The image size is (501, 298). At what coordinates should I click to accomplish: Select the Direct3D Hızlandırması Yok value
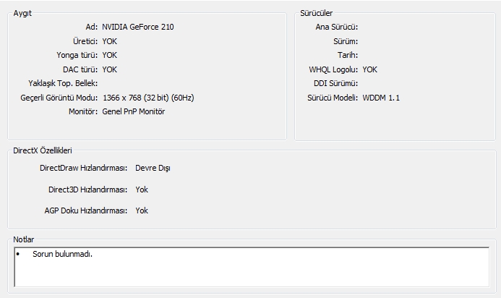142,190
